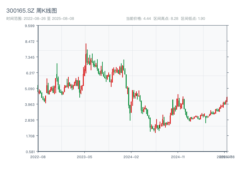Viewport: 252px width, 189px height.
Task: Select the 2.836 y-axis tick label
Action: click(x=30, y=120)
